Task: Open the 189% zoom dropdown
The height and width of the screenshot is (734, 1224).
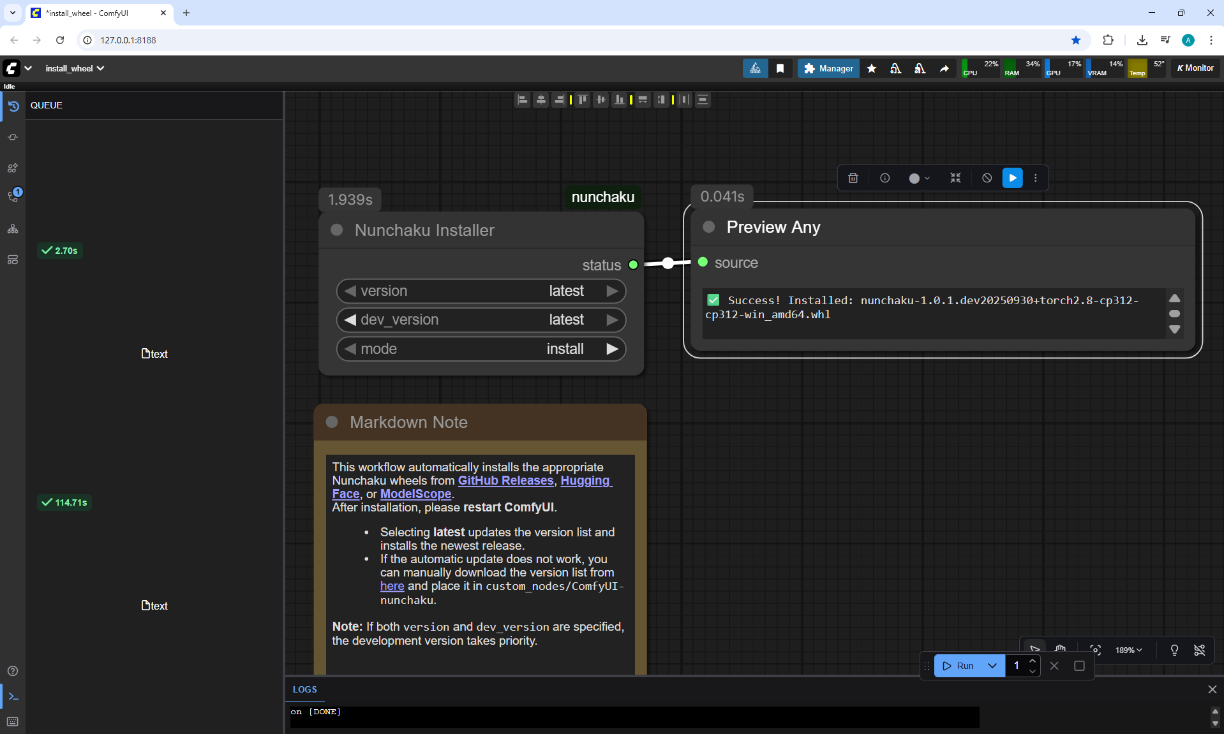Action: (1128, 650)
